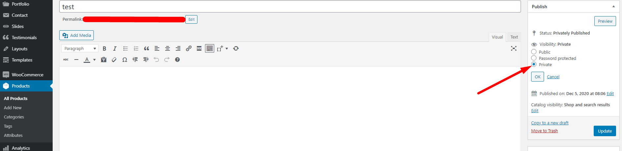The height and width of the screenshot is (151, 622).
Task: Click the Update button
Action: coord(605,131)
